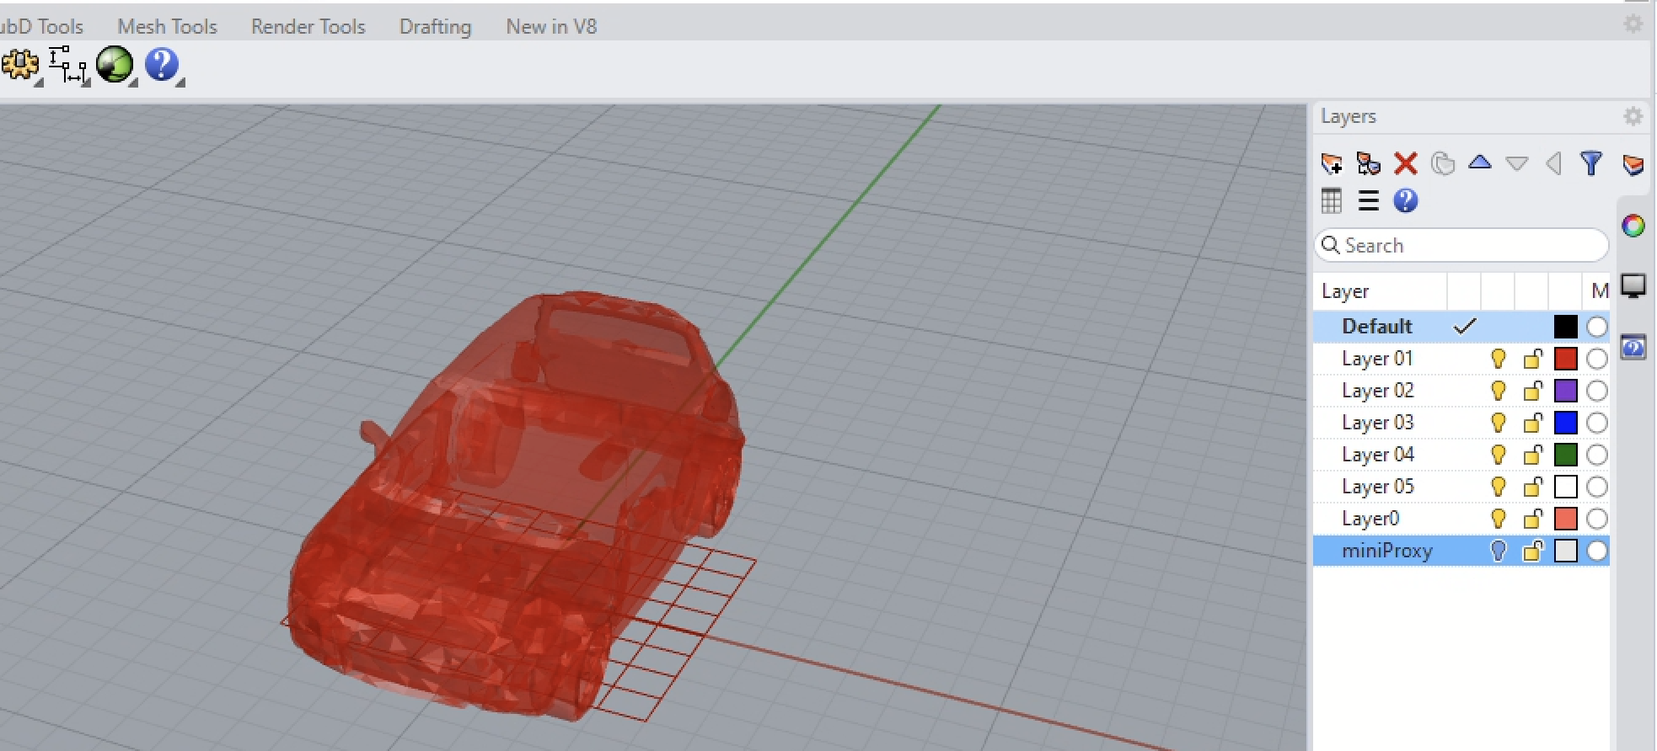Change Layer 01 red color swatch
The height and width of the screenshot is (751, 1657).
coord(1565,359)
